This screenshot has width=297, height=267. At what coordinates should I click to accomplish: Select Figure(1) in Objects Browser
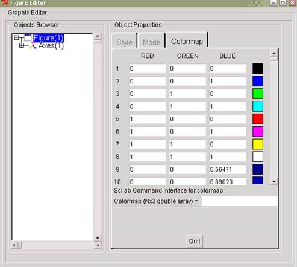(49, 38)
